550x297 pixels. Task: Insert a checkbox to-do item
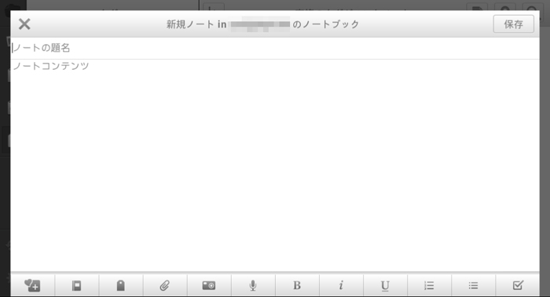[518, 285]
